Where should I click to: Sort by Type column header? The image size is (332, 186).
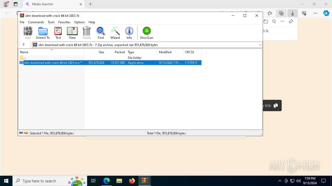point(142,52)
